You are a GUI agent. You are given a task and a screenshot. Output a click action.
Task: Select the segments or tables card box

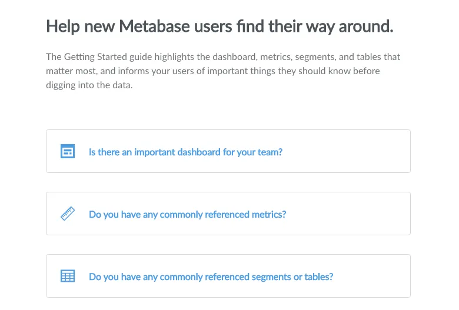(x=228, y=276)
